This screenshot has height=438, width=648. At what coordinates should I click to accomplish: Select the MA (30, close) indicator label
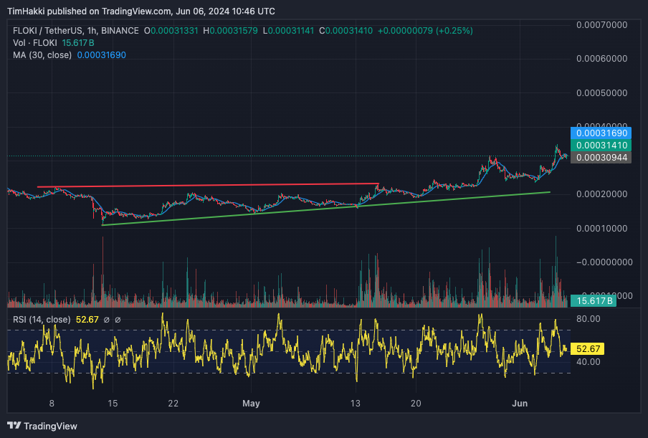click(x=42, y=55)
